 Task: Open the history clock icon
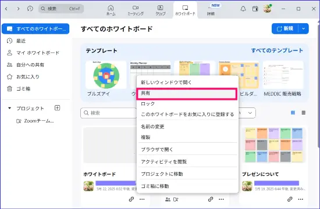[30, 9]
